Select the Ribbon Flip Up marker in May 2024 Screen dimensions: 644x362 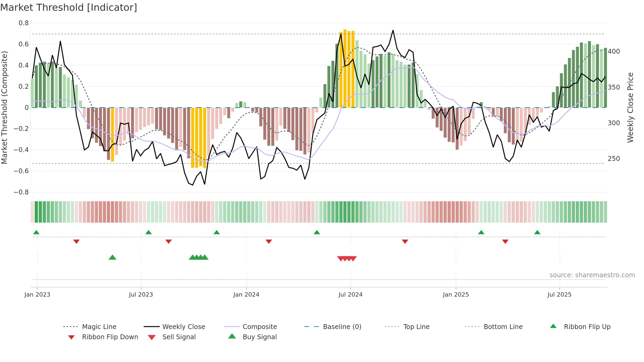click(x=317, y=232)
